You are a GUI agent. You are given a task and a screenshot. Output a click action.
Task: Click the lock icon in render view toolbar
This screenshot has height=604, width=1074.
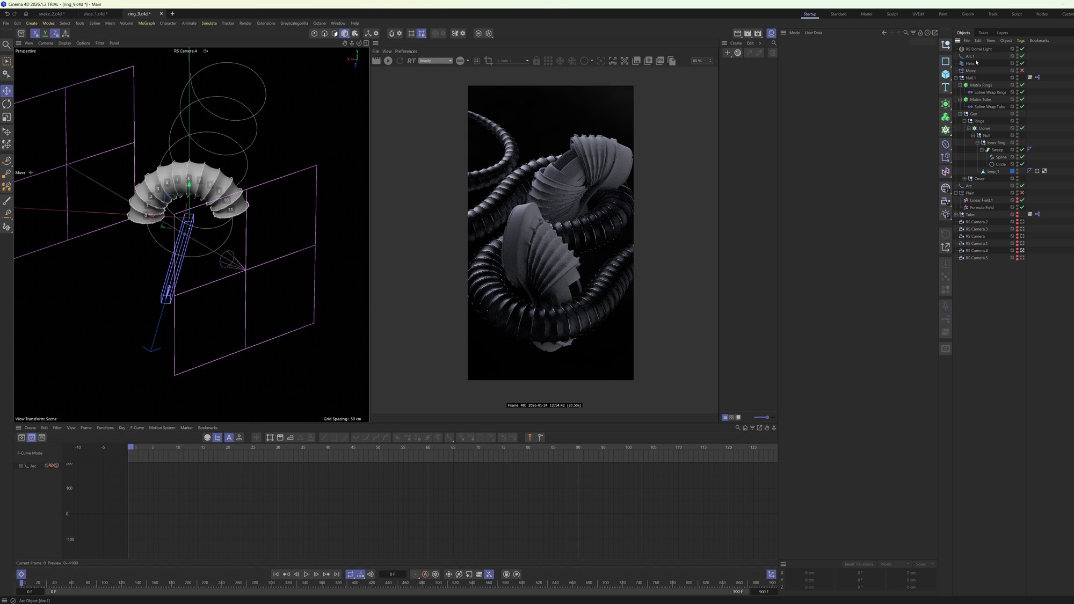pos(536,61)
